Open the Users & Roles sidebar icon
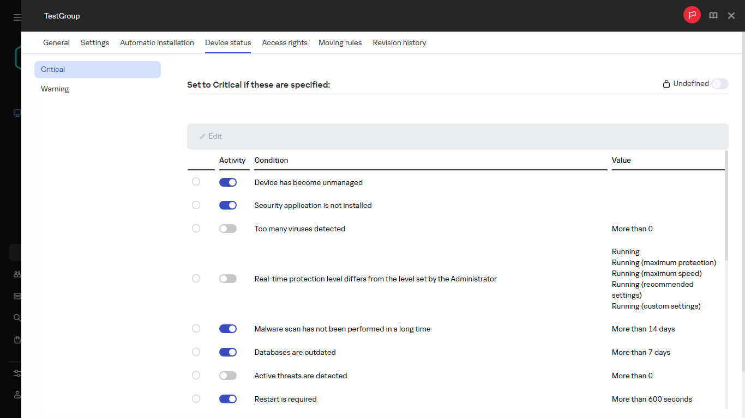Image resolution: width=745 pixels, height=418 pixels. (x=16, y=274)
